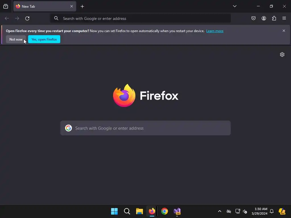Select the New Tab tab

[x=45, y=6]
